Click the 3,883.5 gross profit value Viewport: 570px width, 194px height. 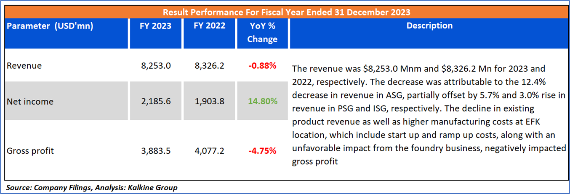coord(156,151)
